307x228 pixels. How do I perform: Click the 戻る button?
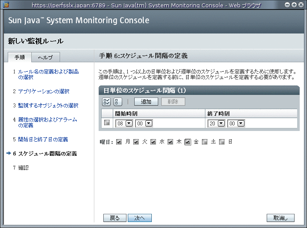[115, 218]
